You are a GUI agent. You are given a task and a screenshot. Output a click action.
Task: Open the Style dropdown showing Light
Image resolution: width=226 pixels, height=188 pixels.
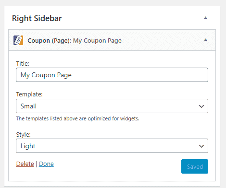[112, 146]
